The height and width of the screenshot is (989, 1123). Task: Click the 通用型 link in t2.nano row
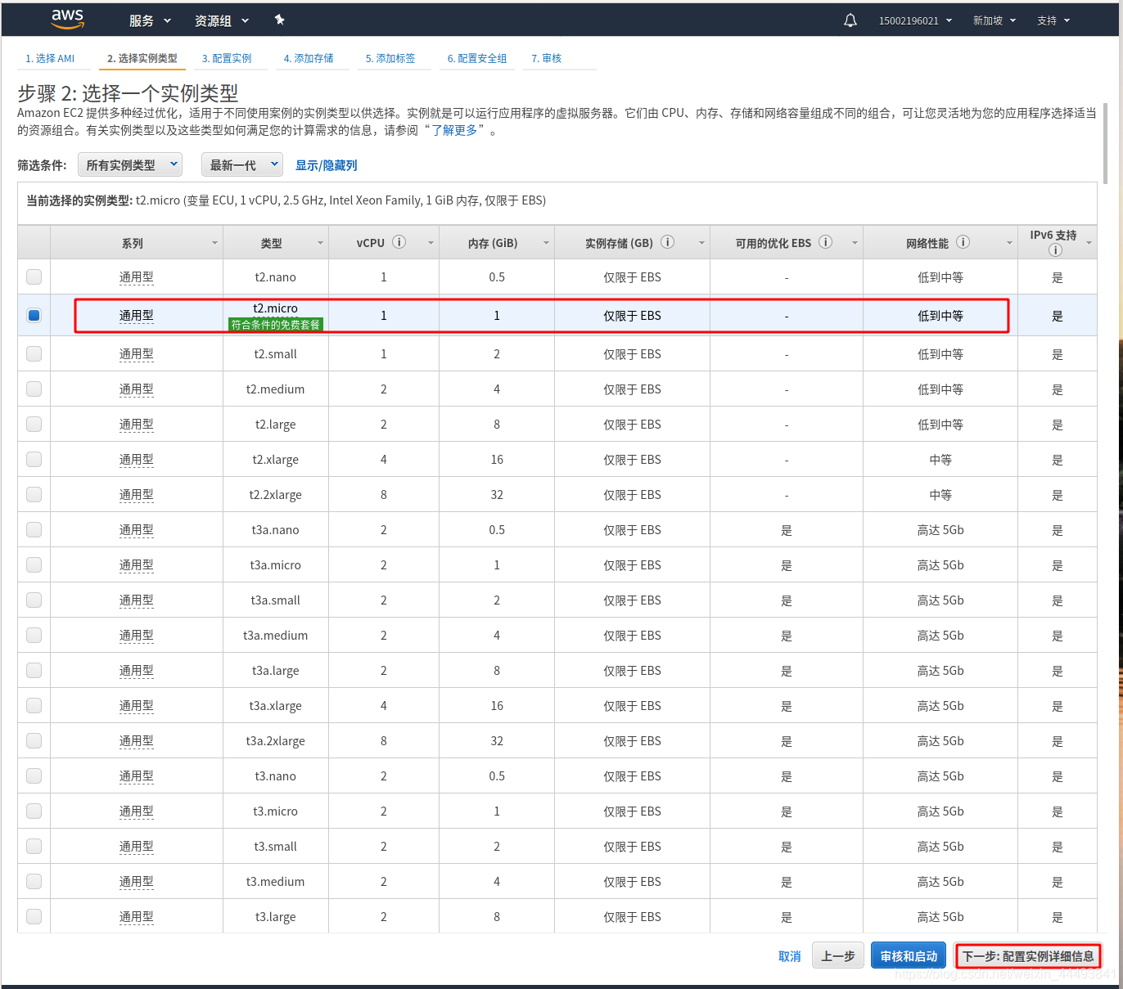(136, 277)
